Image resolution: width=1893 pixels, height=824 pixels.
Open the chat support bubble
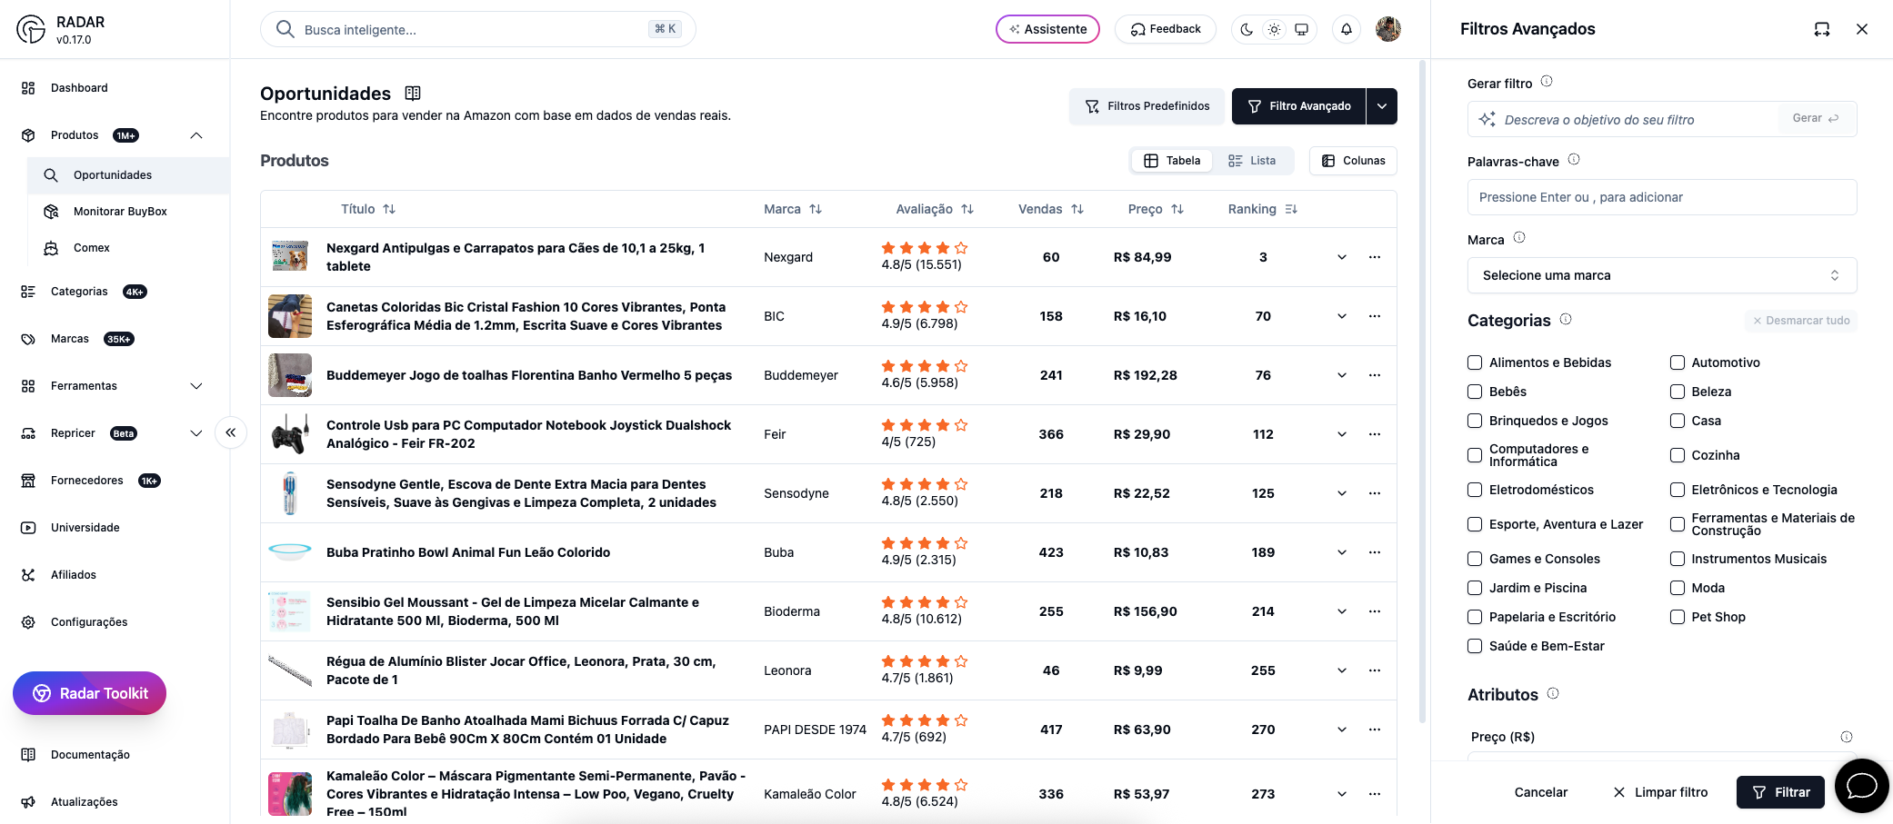click(x=1861, y=786)
